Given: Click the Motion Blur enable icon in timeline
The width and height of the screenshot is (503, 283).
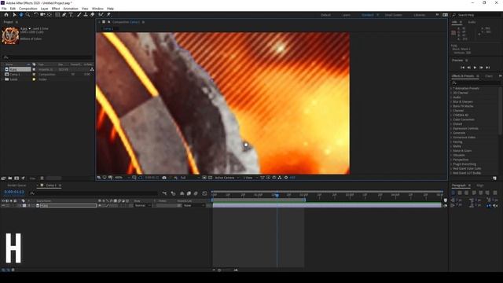Looking at the screenshot, I should click(196, 193).
